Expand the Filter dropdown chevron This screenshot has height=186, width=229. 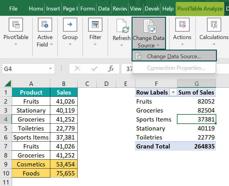pos(95,44)
